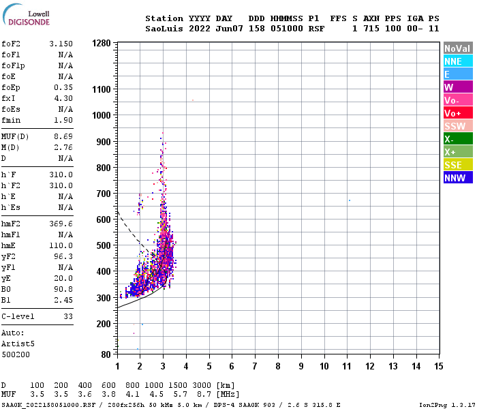Click the foF2 value 3.150
The height and width of the screenshot is (409, 477).
point(61,44)
